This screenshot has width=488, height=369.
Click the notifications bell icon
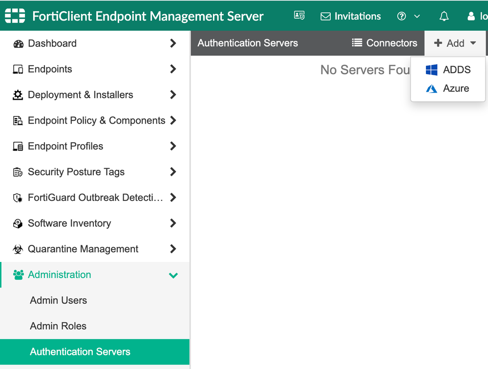(444, 16)
